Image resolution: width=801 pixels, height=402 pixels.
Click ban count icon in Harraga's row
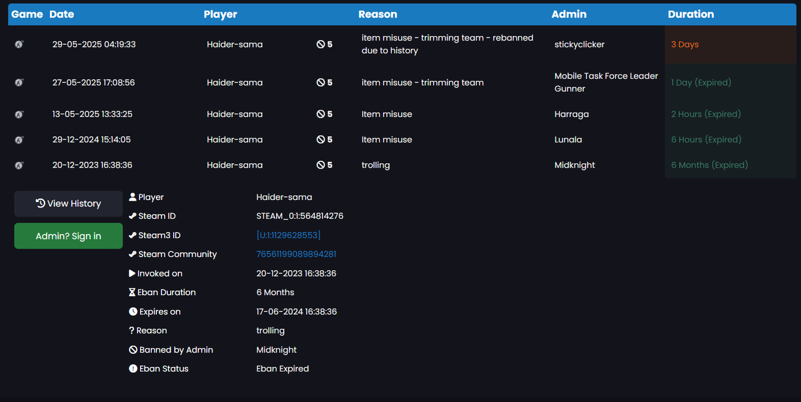[320, 114]
